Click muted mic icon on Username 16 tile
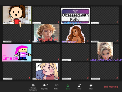Viewport: 122px width, 92px height. pyautogui.click(x=117, y=78)
